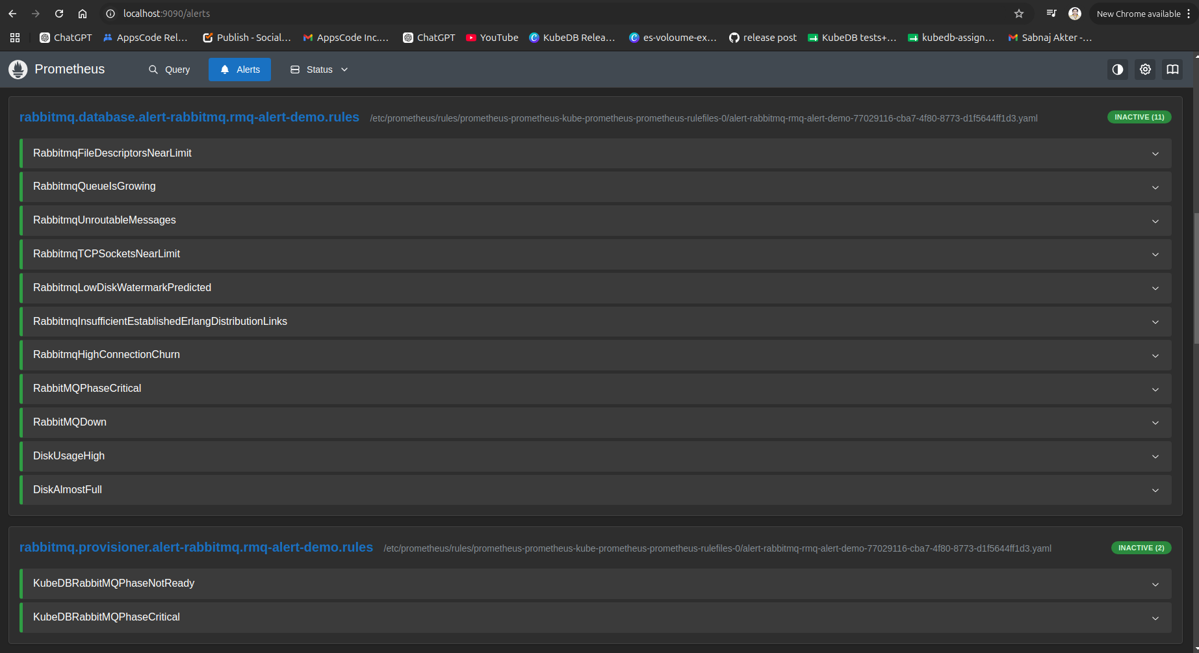1199x653 pixels.
Task: Click the browser home icon
Action: [x=83, y=14]
